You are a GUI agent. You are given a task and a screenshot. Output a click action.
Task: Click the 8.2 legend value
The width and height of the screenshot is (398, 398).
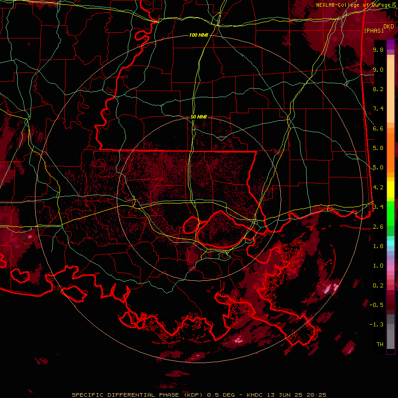pyautogui.click(x=378, y=89)
